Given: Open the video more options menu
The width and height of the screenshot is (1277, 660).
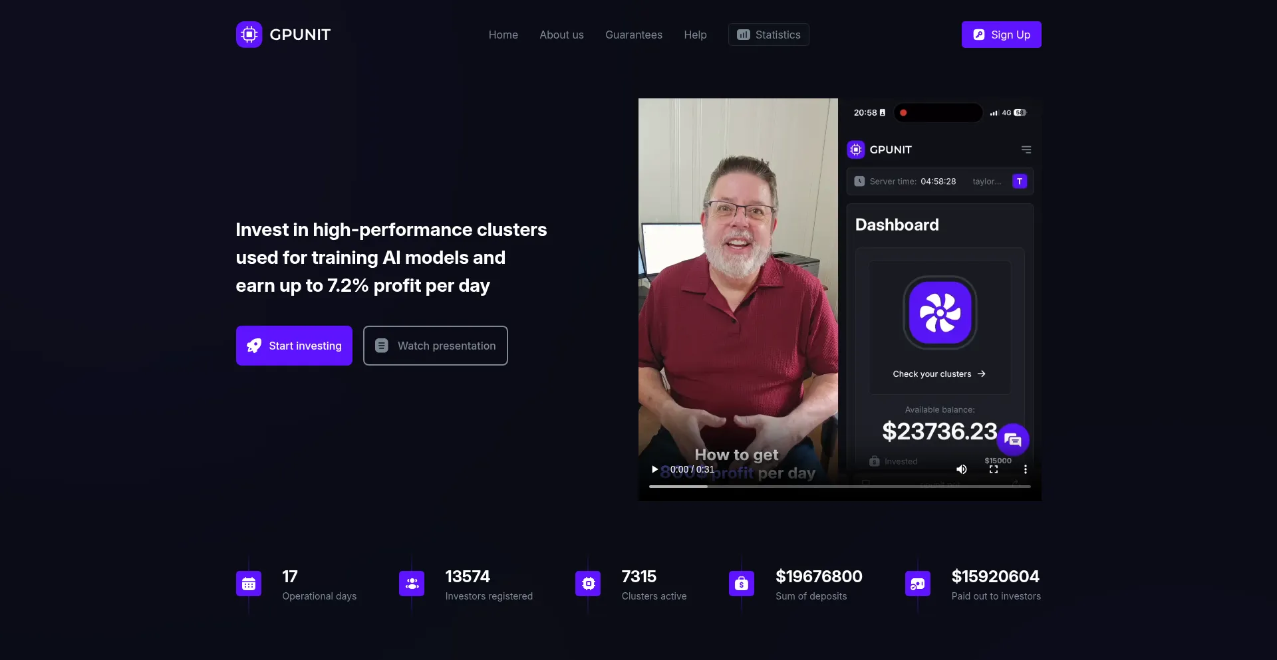Looking at the screenshot, I should (1026, 469).
